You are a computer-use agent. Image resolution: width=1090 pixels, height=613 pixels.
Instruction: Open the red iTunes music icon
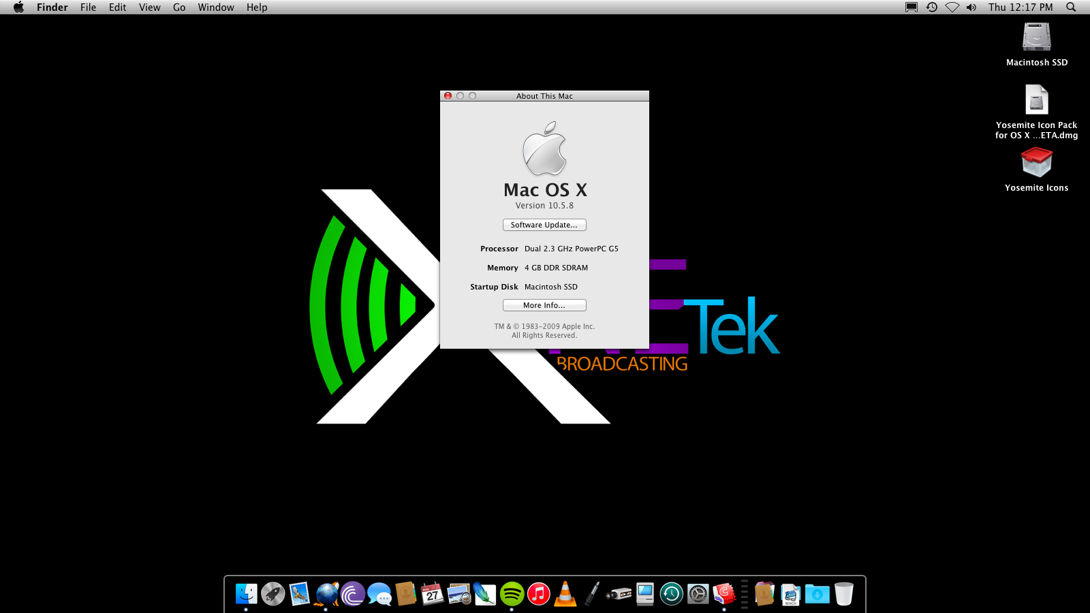pos(538,594)
